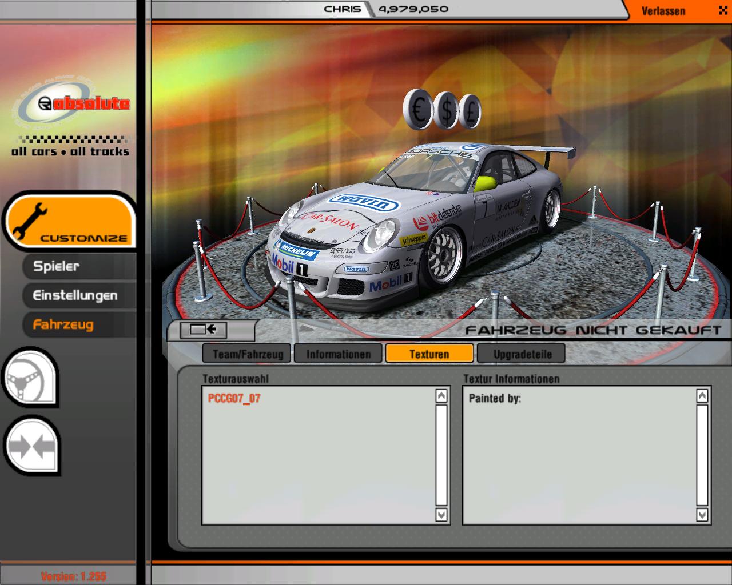Viewport: 732px width, 585px height.
Task: Click the Dollar coin icon above car
Action: [447, 111]
